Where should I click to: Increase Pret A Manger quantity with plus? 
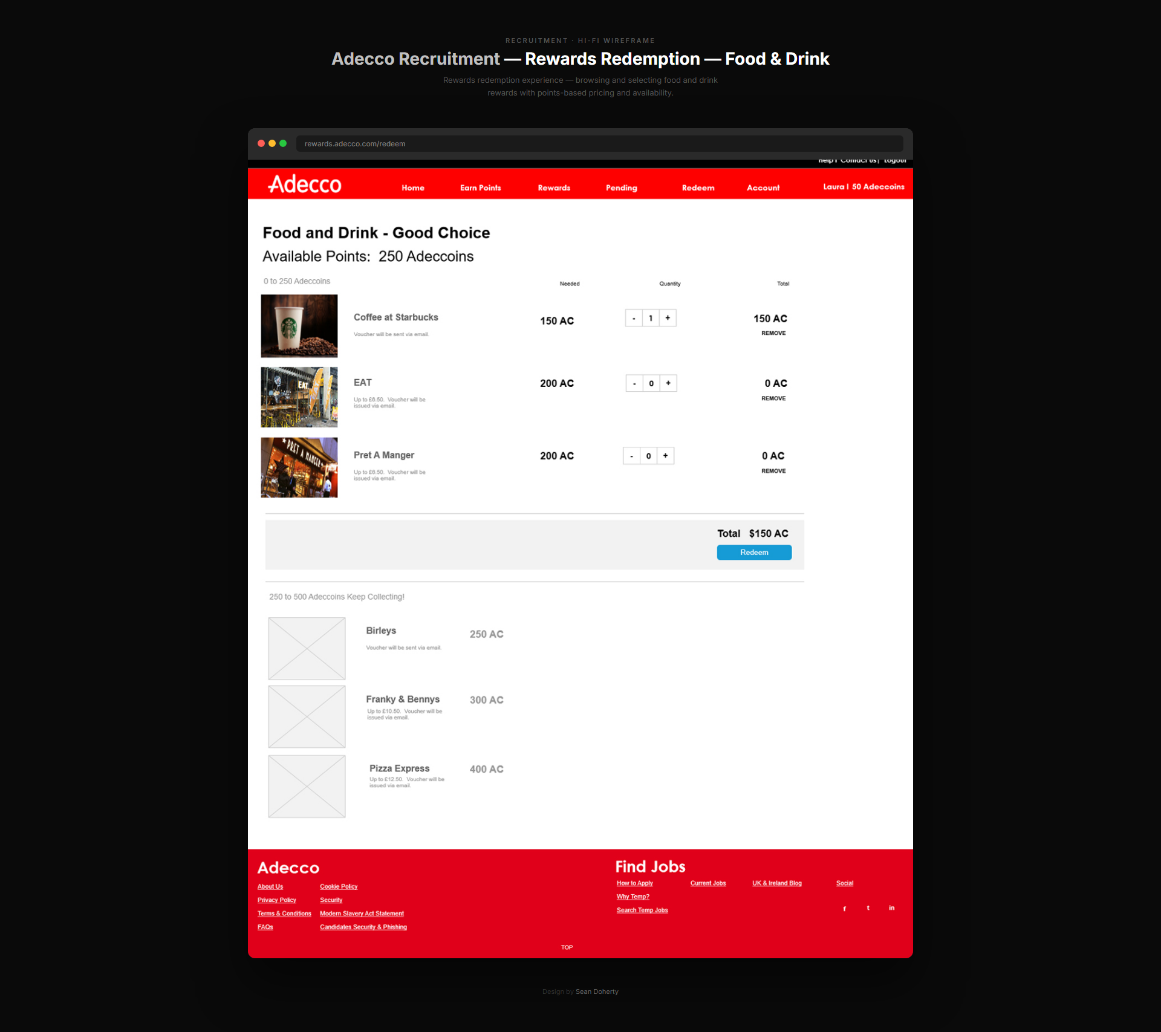[665, 456]
